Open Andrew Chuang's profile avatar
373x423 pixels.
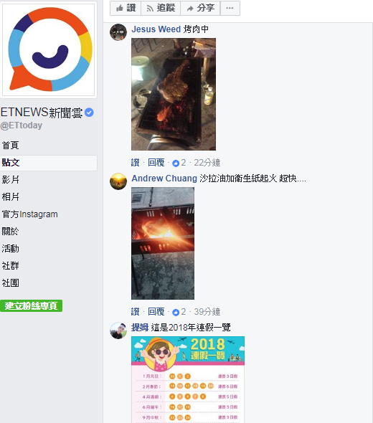coord(118,181)
